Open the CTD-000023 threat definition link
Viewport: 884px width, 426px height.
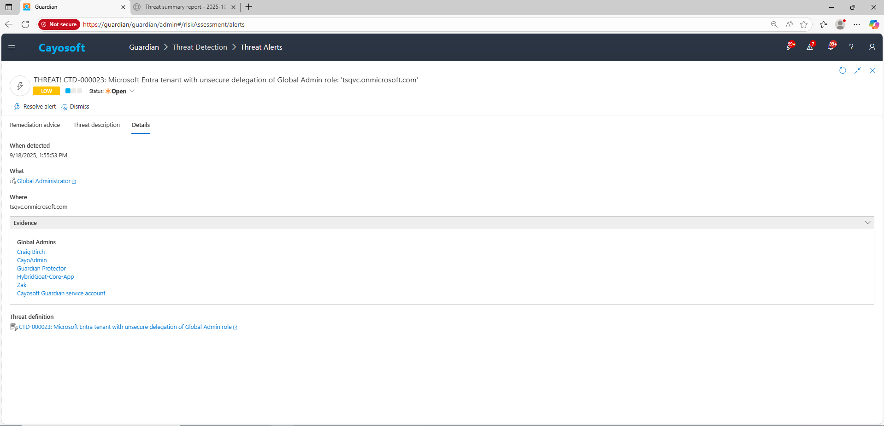pyautogui.click(x=125, y=327)
